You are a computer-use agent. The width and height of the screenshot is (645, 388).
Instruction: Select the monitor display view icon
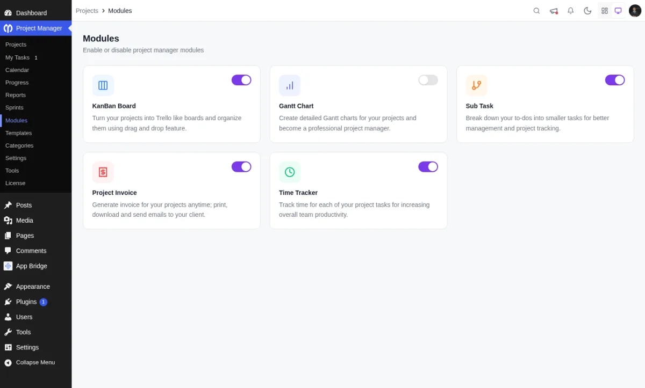click(618, 11)
